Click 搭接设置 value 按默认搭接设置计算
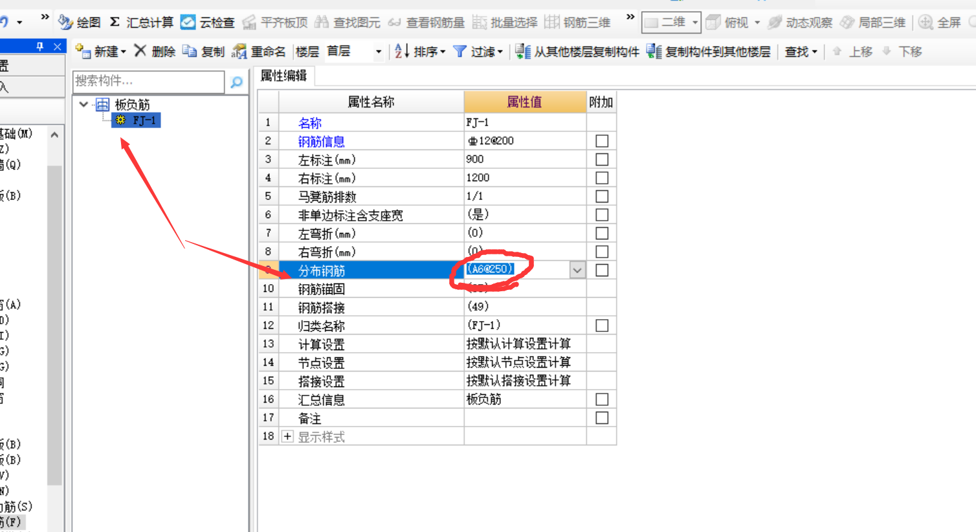This screenshot has width=976, height=532. click(x=525, y=381)
